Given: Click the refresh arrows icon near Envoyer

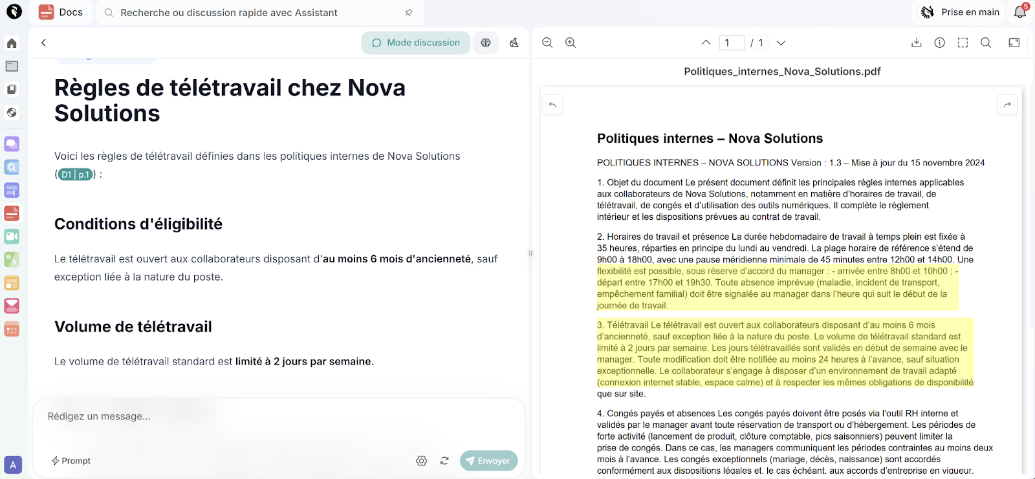Looking at the screenshot, I should click(x=444, y=461).
